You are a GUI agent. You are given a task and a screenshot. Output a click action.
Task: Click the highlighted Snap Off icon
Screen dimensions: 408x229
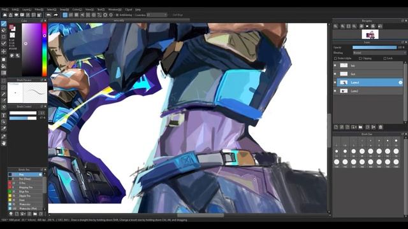coord(65,15)
